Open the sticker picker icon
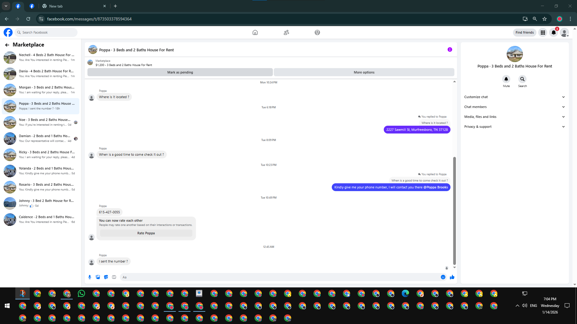Viewport: 577px width, 324px height. (x=106, y=277)
